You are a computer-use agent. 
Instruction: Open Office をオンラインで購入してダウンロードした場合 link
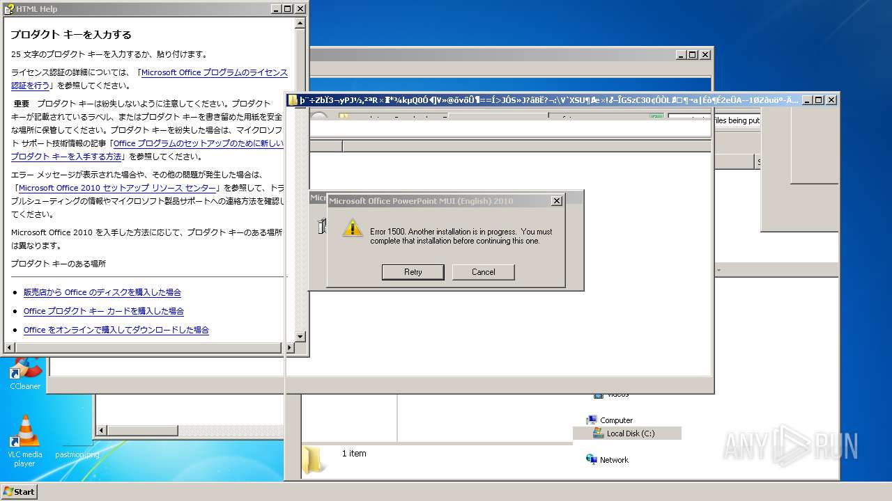click(116, 330)
